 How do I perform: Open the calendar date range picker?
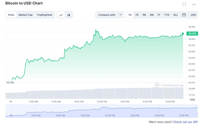tap(184, 15)
